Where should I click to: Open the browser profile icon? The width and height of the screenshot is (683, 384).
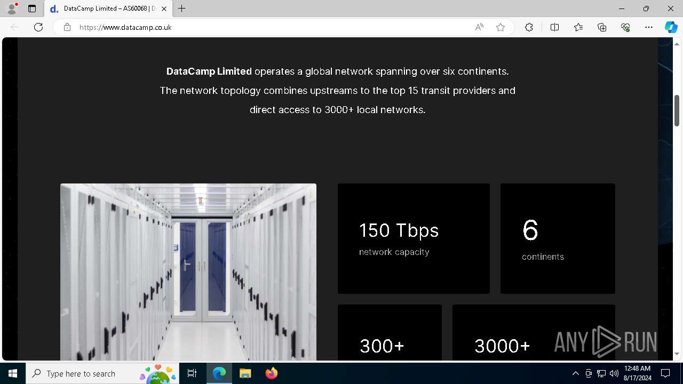(x=12, y=9)
